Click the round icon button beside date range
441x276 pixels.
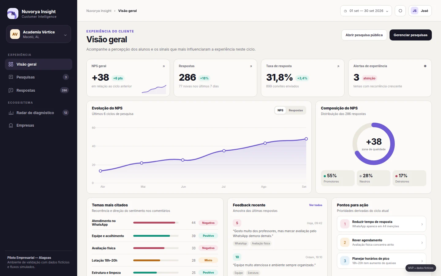[x=400, y=11]
